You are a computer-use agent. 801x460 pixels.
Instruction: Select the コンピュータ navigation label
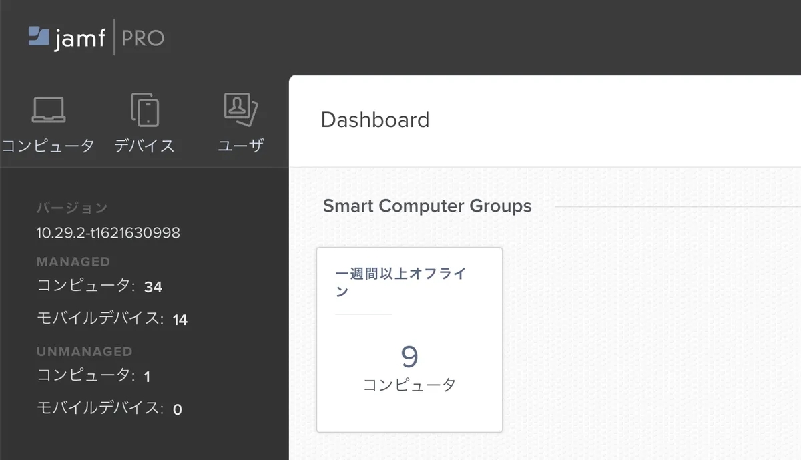click(x=48, y=146)
